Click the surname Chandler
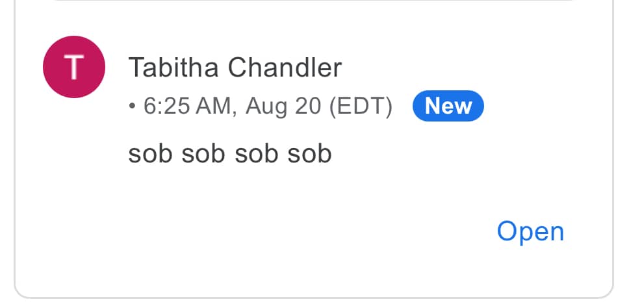The image size is (629, 308). pos(285,68)
